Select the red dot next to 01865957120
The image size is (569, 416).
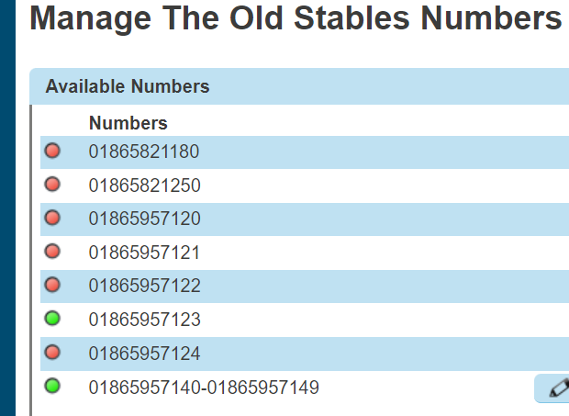click(52, 218)
